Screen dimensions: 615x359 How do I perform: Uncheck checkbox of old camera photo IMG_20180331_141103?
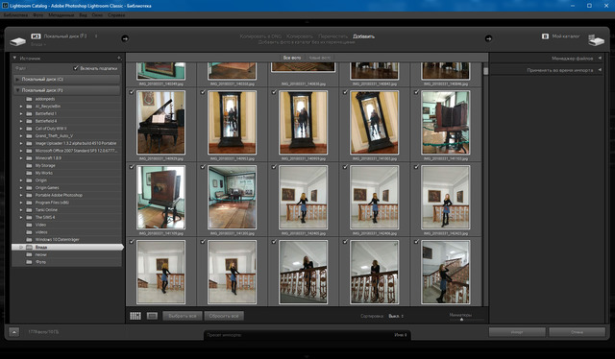416,92
